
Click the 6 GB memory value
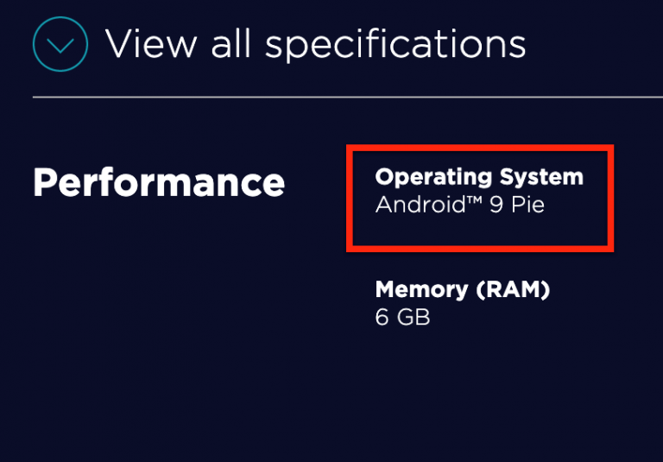pos(402,317)
